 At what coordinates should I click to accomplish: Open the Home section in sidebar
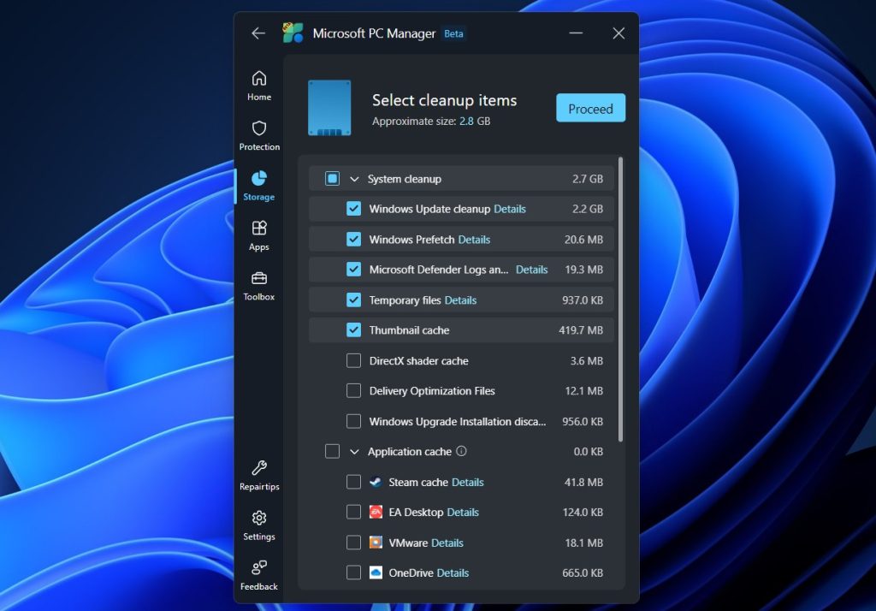pyautogui.click(x=259, y=83)
